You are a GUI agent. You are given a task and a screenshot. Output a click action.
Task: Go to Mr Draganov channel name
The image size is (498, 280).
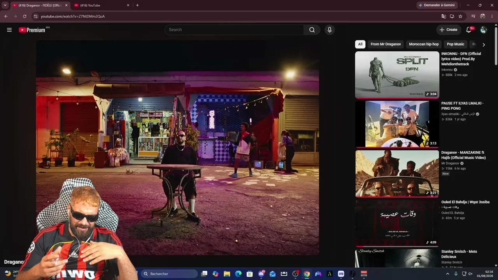tap(450, 164)
